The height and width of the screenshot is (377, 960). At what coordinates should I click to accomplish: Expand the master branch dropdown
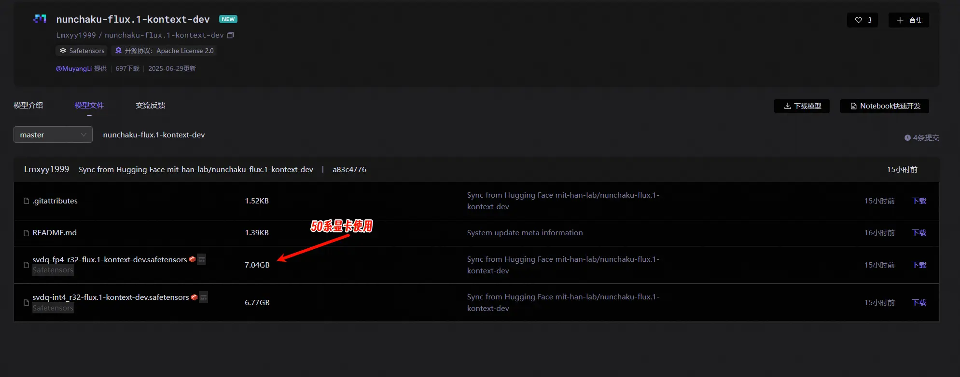[53, 135]
